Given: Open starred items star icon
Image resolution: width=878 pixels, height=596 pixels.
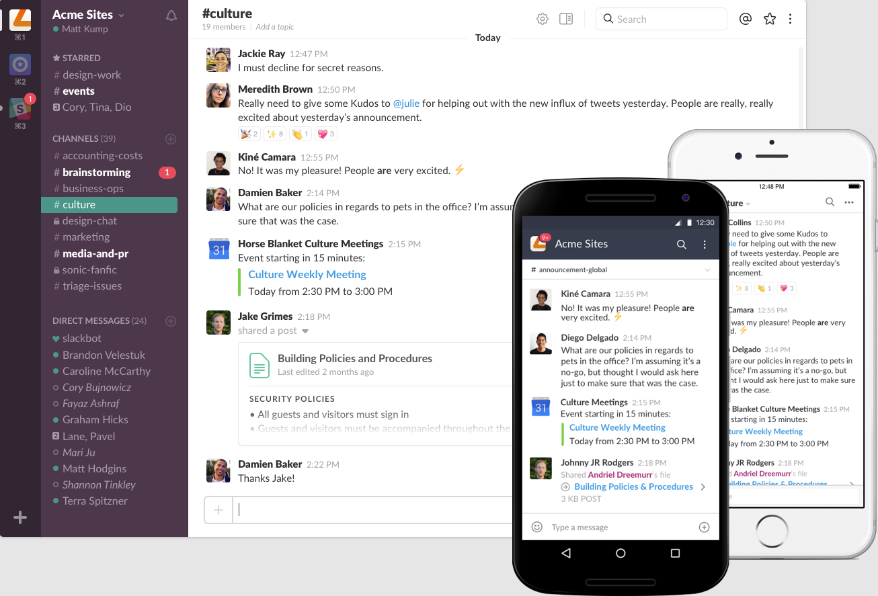Looking at the screenshot, I should tap(769, 19).
